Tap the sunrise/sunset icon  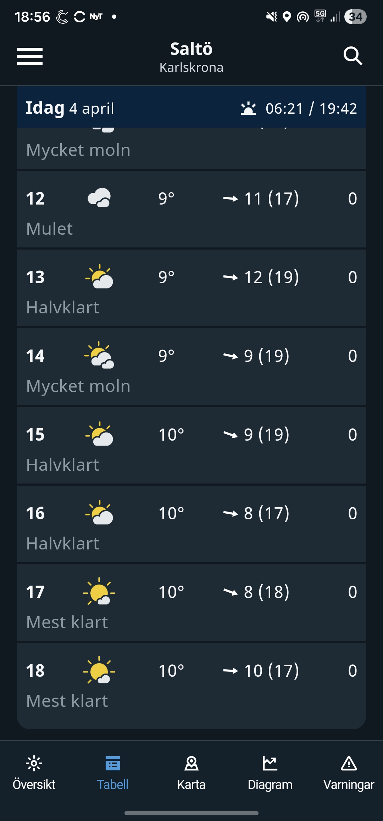248,108
